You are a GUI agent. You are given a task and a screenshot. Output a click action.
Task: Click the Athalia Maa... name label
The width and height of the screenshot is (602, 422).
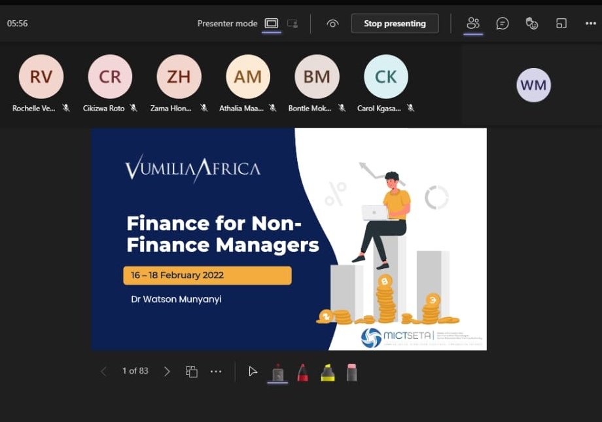(241, 109)
